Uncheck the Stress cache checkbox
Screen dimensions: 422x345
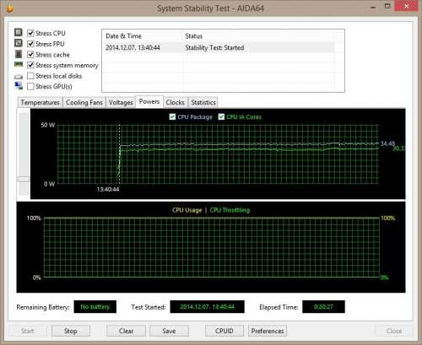coord(30,55)
